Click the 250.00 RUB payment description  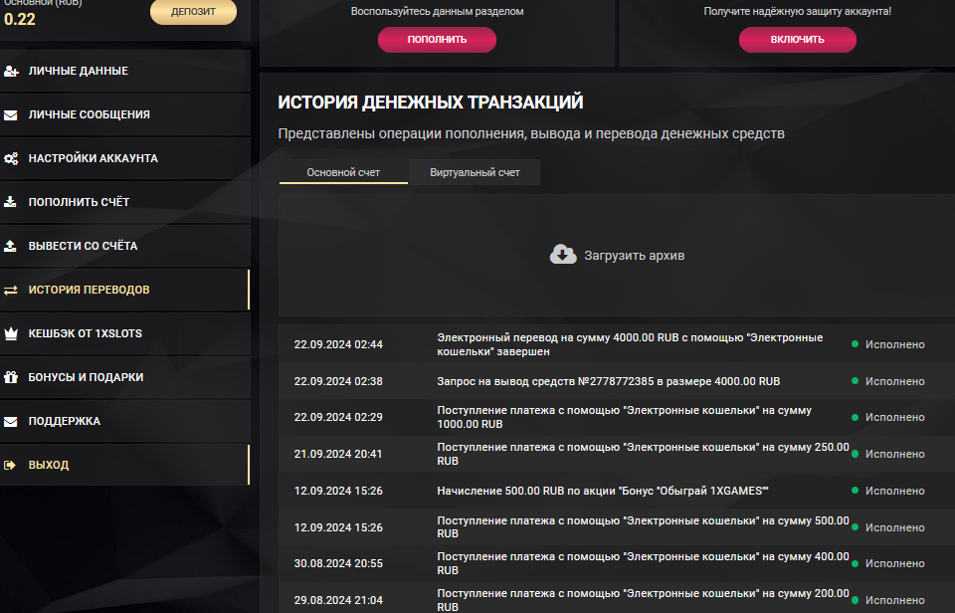coord(643,454)
